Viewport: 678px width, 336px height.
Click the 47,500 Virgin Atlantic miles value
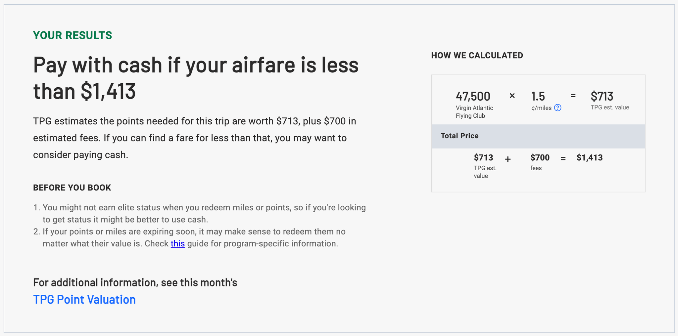(x=473, y=96)
